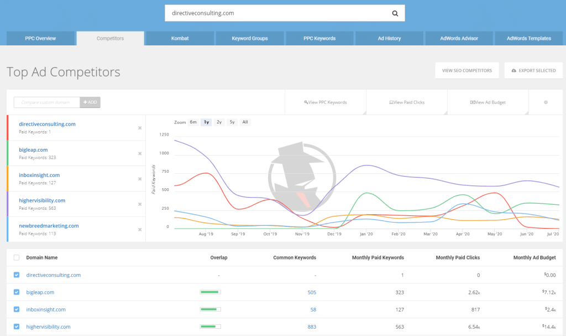This screenshot has width=566, height=336.
Task: Click the inboxinsight.com overlap bar
Action: pos(211,309)
